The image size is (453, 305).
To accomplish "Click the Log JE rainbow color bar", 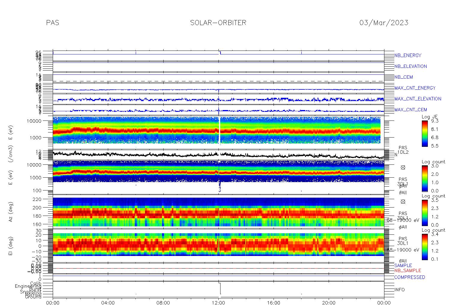I will point(425,133).
